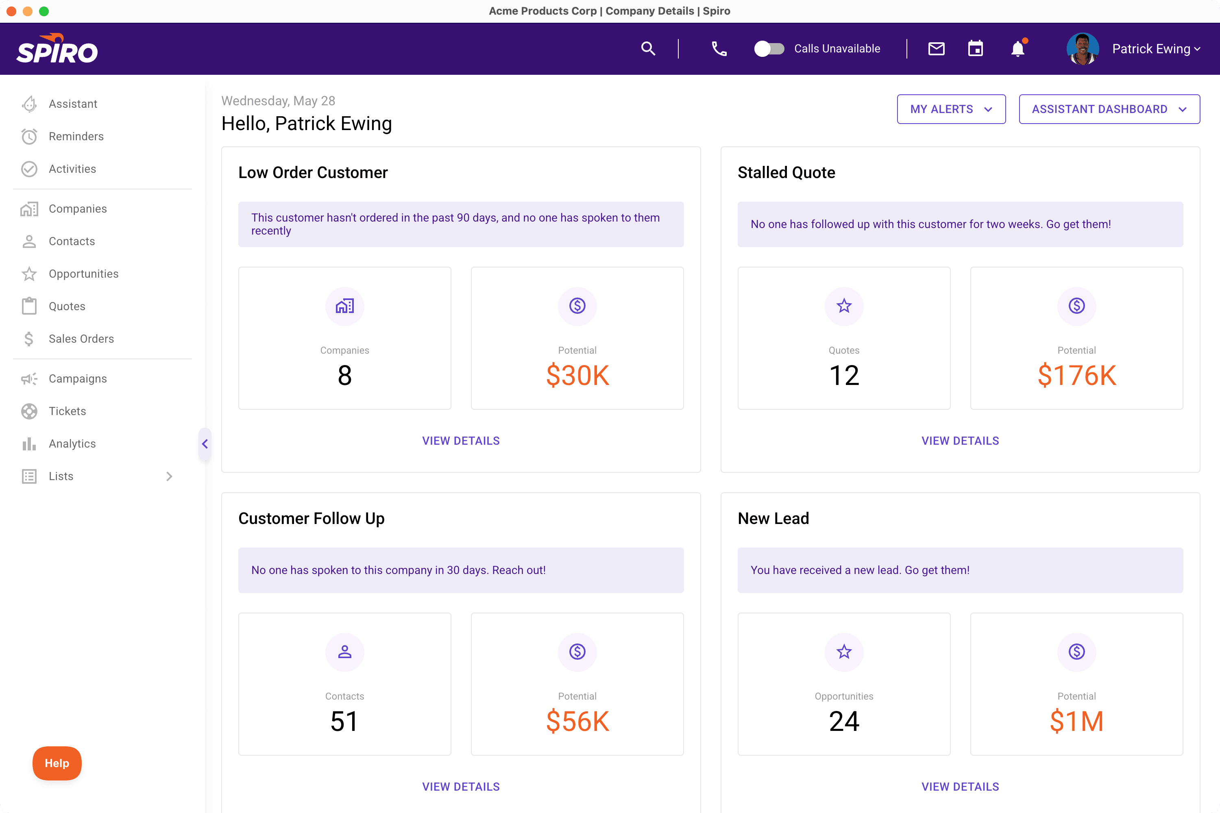Click the $30K potential value
The image size is (1220, 813).
click(577, 375)
